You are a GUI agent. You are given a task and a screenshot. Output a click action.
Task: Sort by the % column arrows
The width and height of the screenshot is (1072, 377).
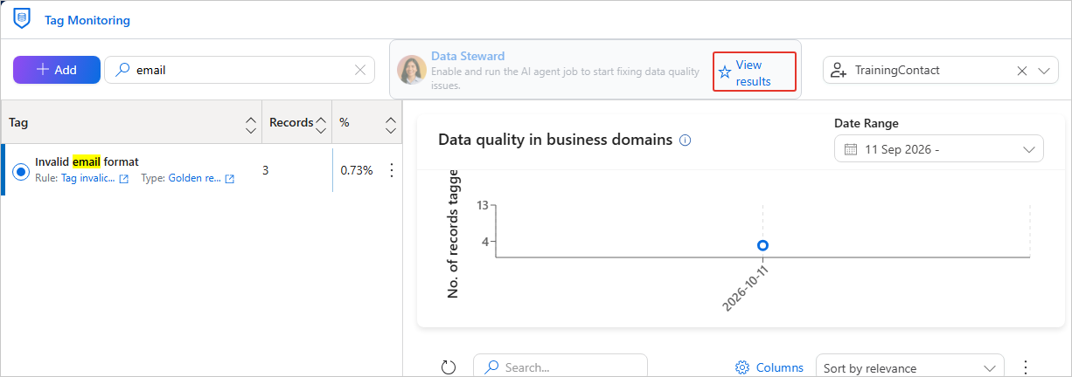(391, 125)
